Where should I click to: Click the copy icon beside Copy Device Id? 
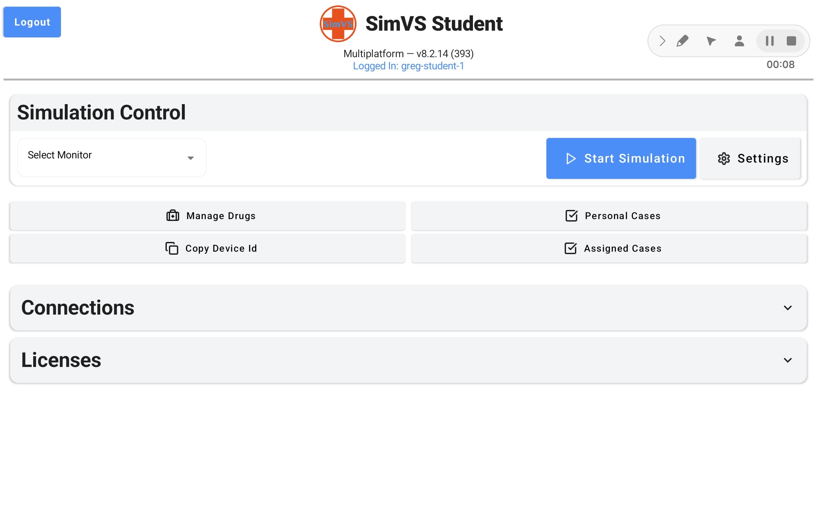[x=172, y=248]
